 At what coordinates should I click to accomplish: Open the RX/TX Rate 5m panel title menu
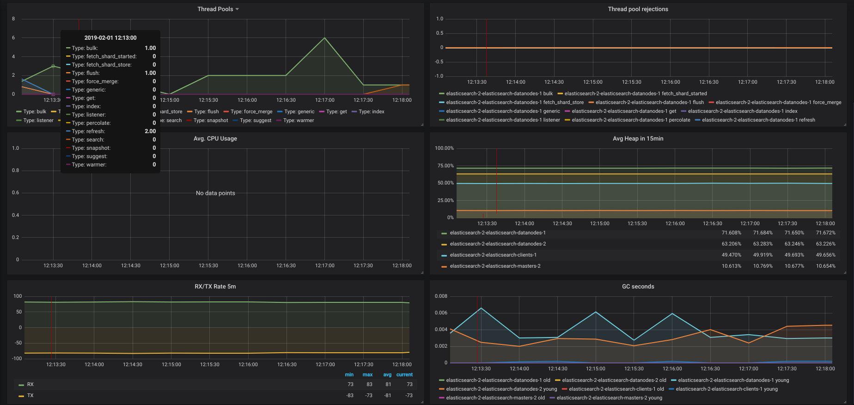click(215, 287)
